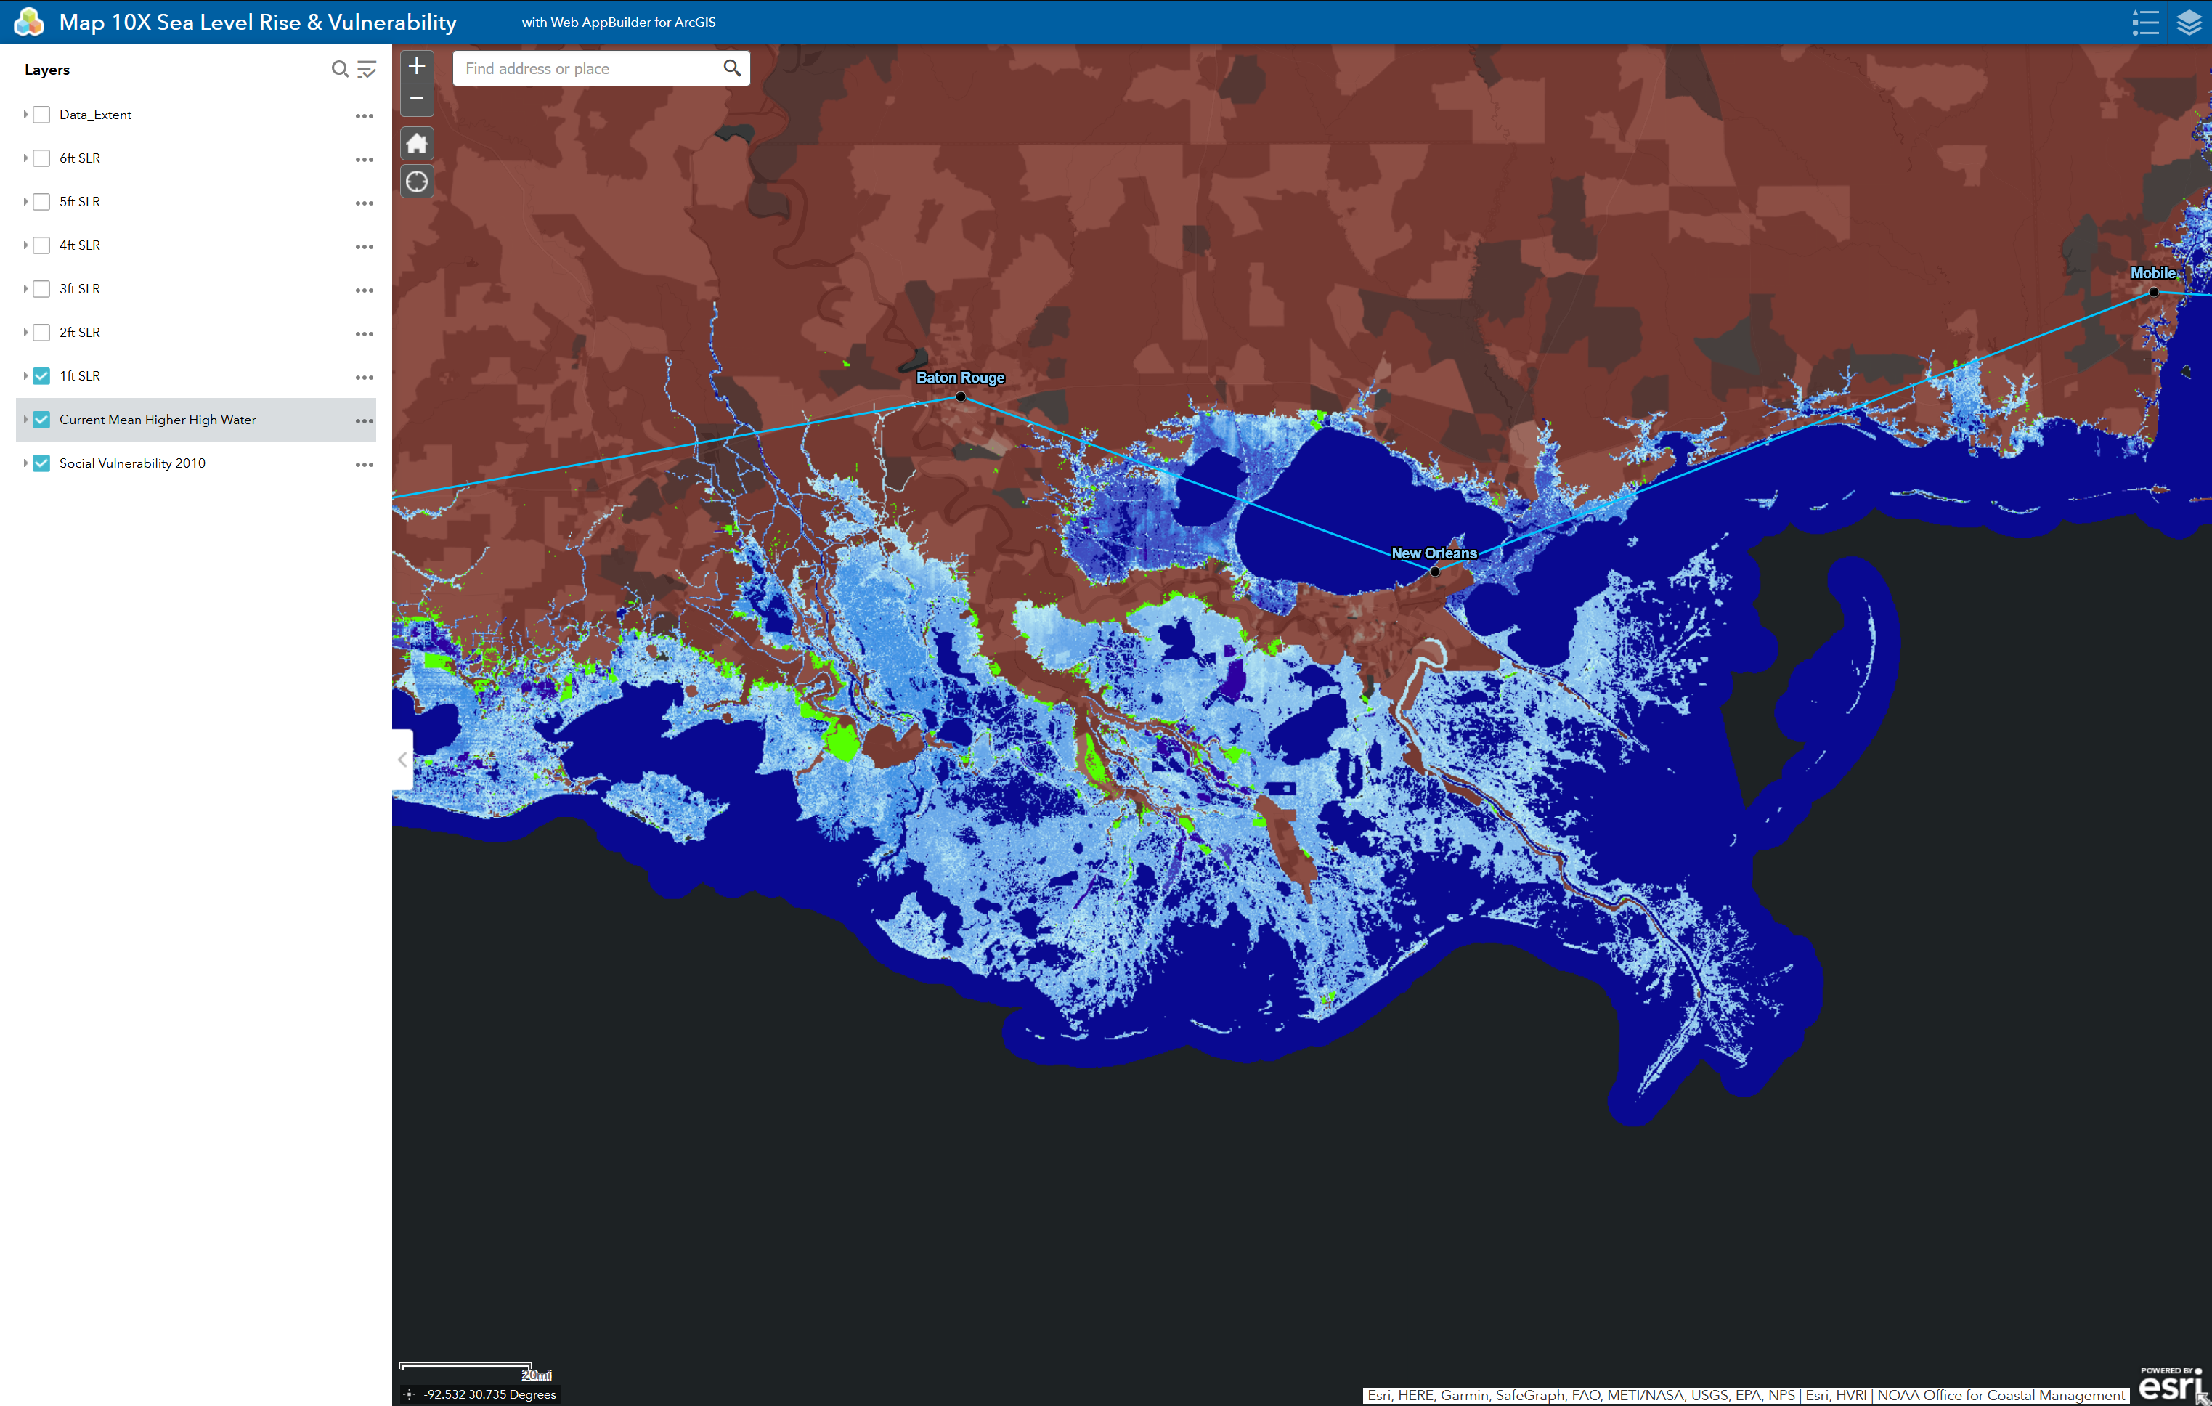The height and width of the screenshot is (1406, 2212).
Task: Expand the 6ft SLR layer arrow
Action: click(x=25, y=158)
